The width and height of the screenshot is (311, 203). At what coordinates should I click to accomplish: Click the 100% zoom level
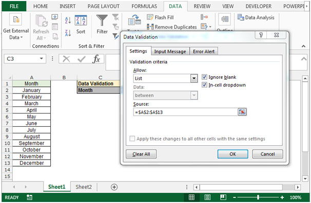(295, 197)
